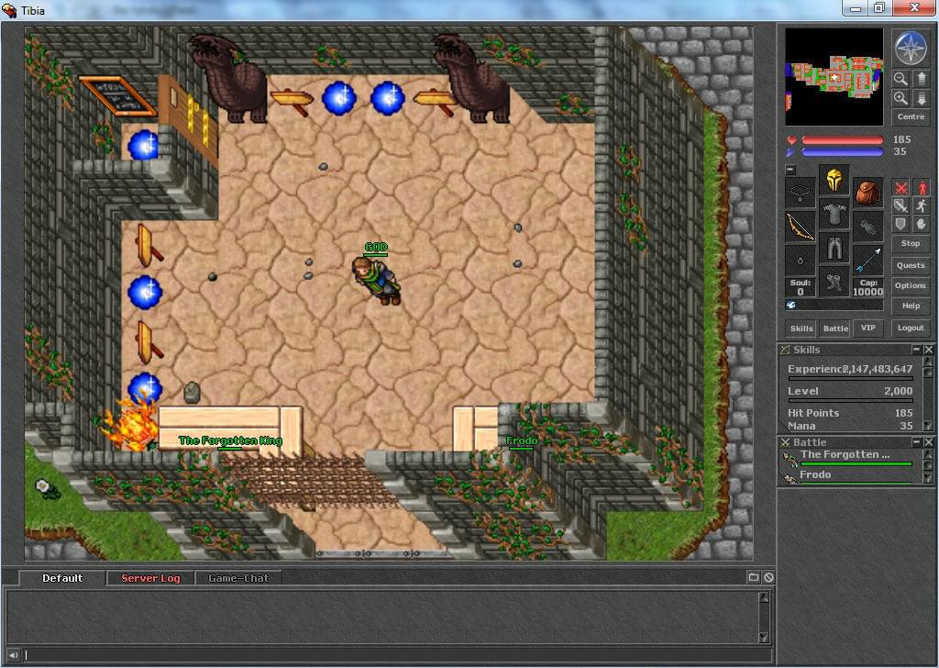Toggle the Battle window button
This screenshot has width=939, height=668.
pyautogui.click(x=835, y=328)
